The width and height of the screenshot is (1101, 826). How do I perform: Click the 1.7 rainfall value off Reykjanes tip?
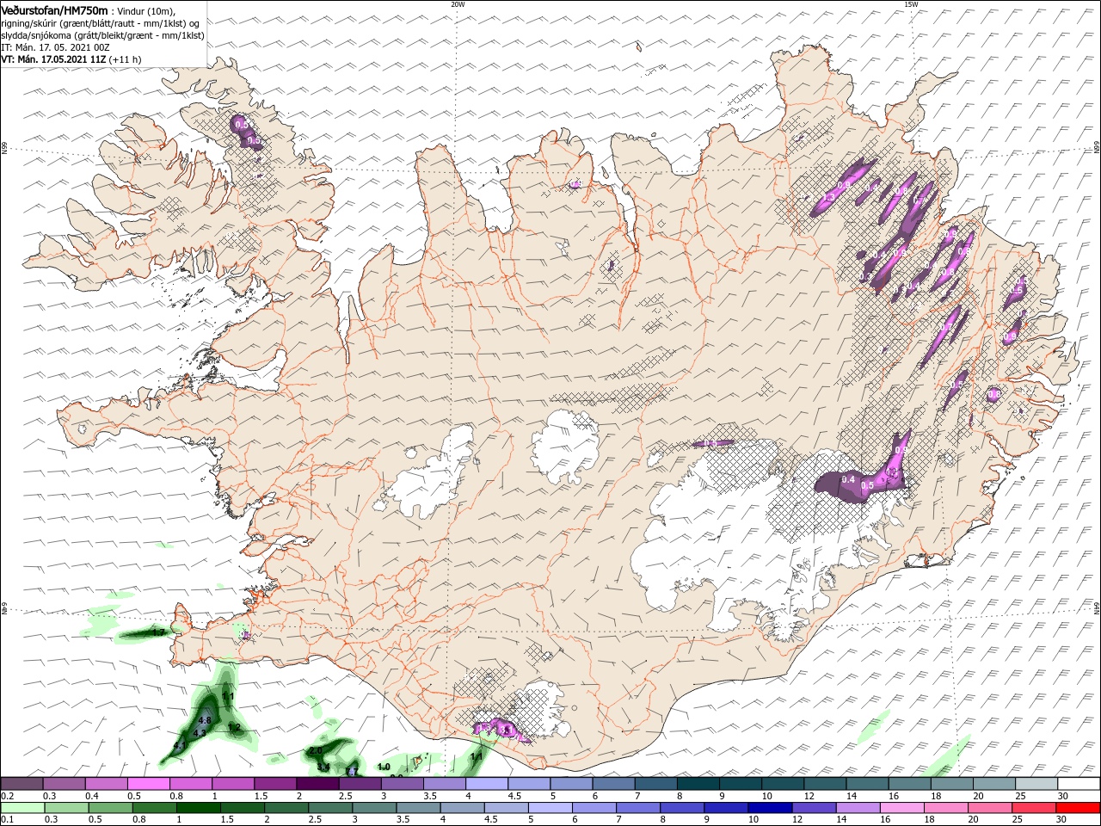coord(158,633)
